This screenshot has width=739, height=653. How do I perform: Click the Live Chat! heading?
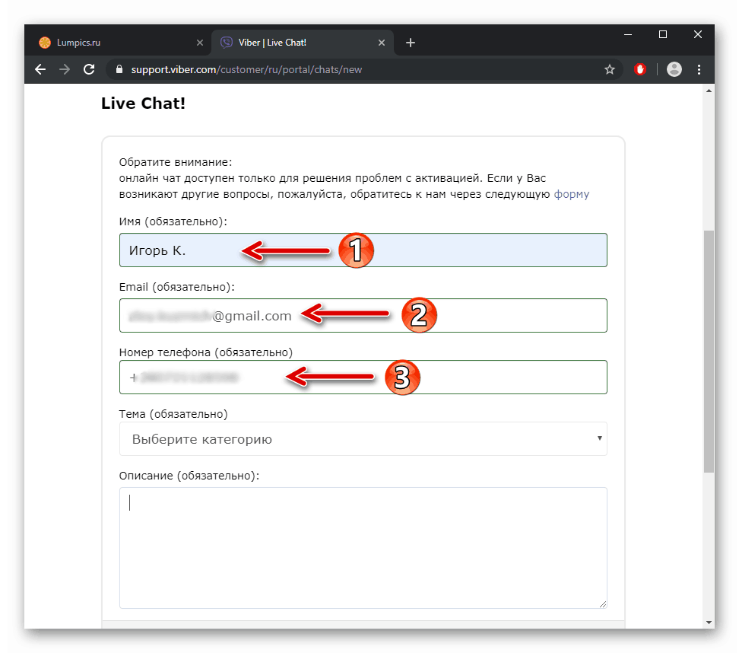pyautogui.click(x=143, y=104)
